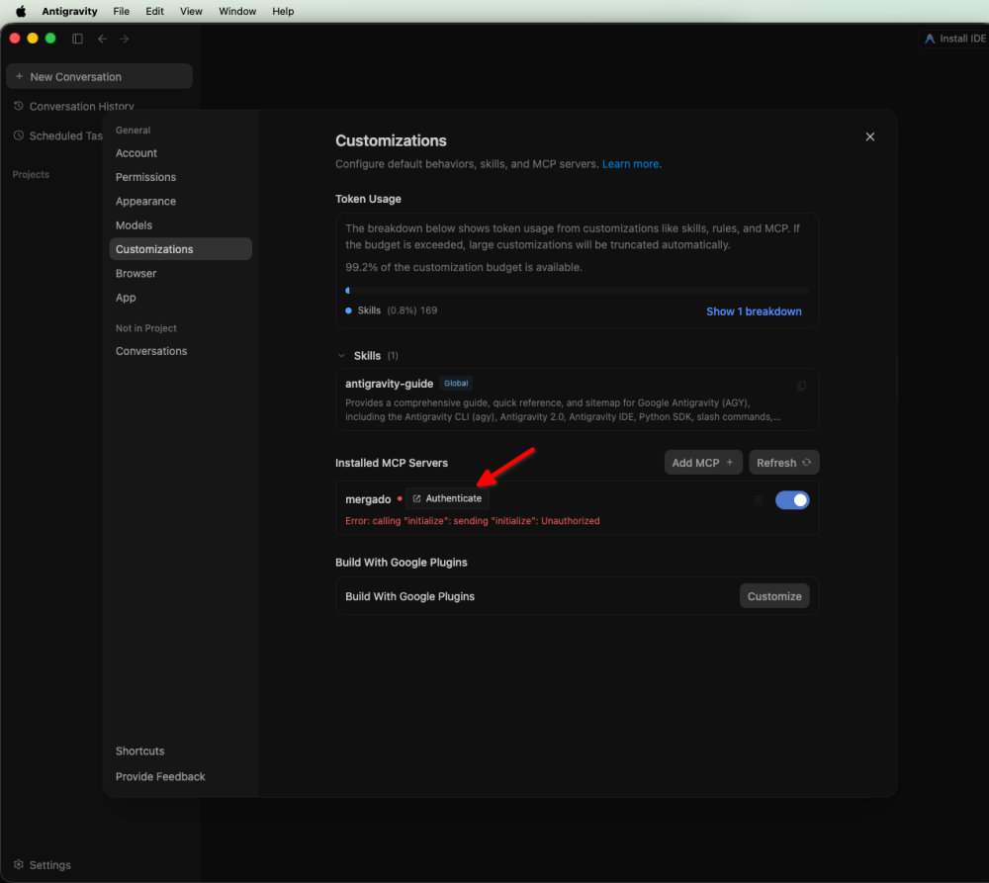Viewport: 989px width, 883px height.
Task: Open Settings at the bottom left
Action: pyautogui.click(x=43, y=865)
